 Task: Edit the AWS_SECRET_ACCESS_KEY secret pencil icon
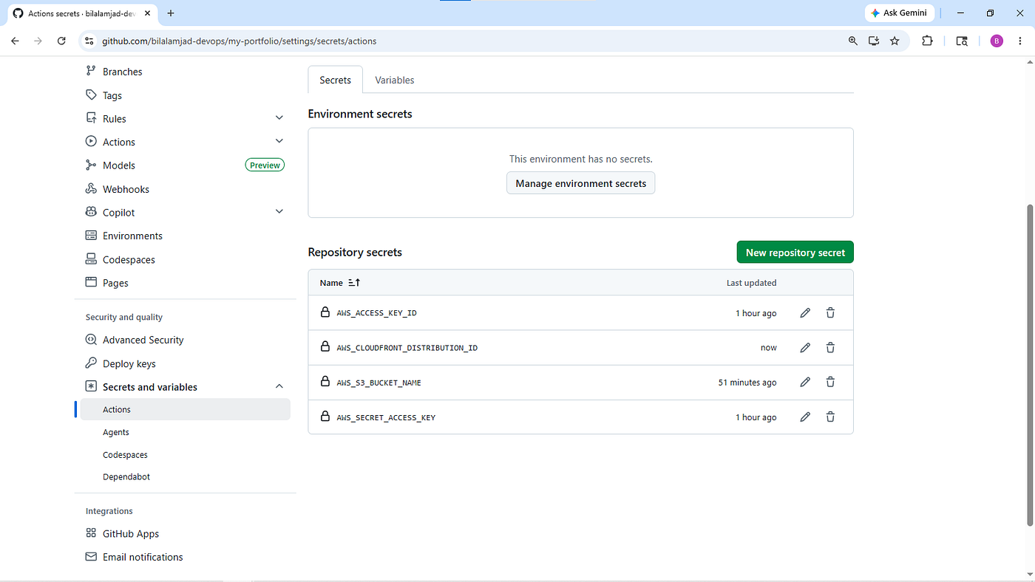805,417
